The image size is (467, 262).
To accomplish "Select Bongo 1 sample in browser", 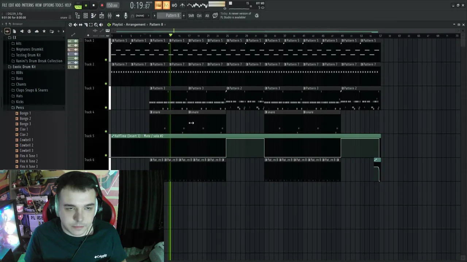I will point(25,113).
